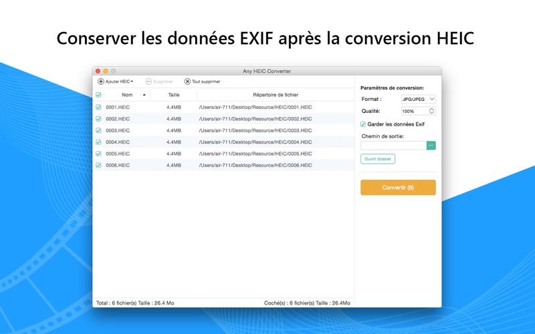
Task: Click the Nom sort arrow indicator
Action: [x=144, y=95]
